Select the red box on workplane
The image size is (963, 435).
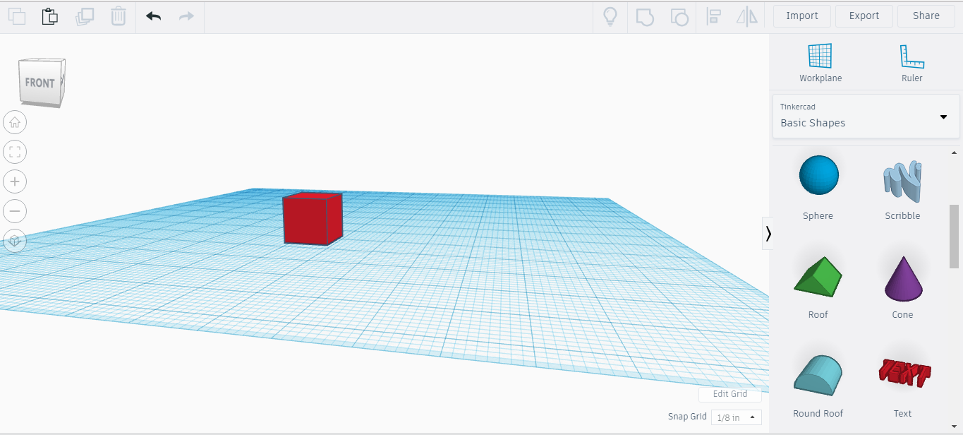tap(312, 219)
